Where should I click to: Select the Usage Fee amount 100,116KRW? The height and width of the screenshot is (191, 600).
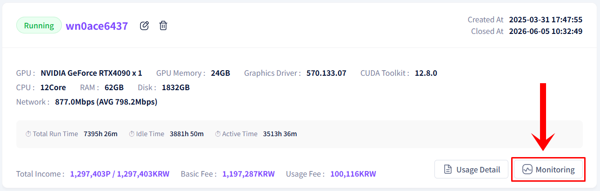coord(353,174)
